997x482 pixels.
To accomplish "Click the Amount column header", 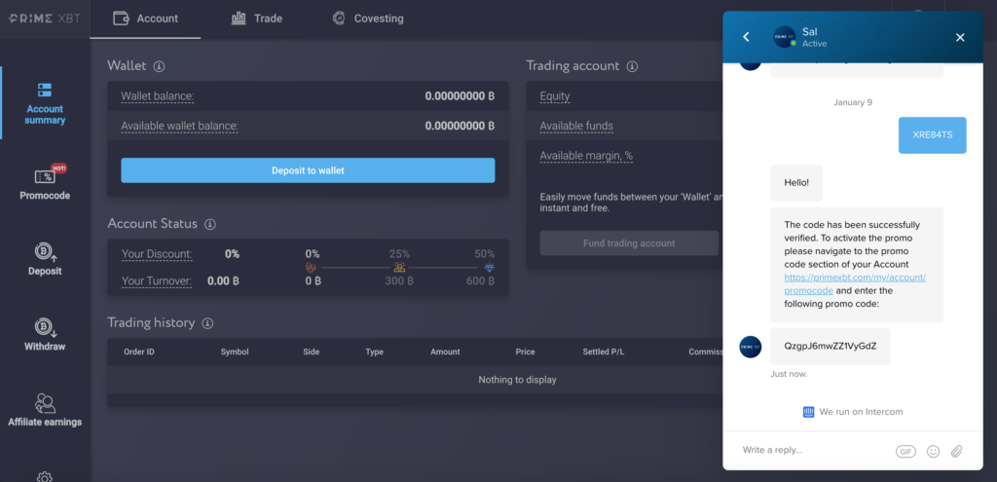I will 445,352.
